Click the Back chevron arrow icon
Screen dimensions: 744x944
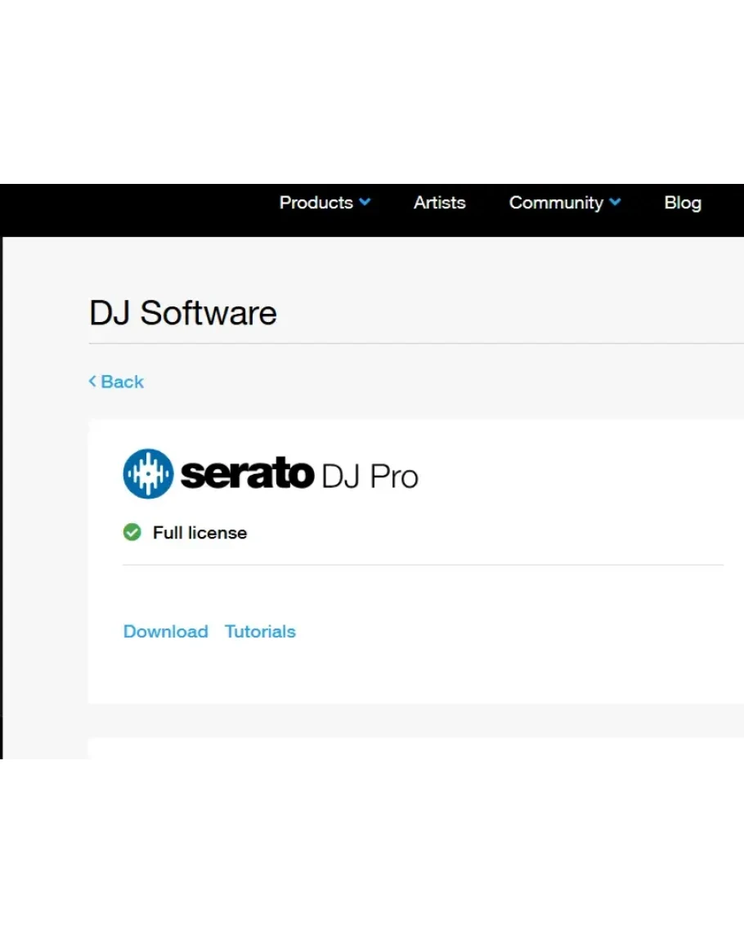92,382
